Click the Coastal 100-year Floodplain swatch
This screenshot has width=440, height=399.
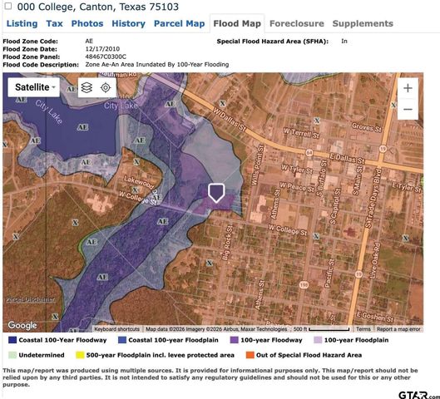tap(122, 340)
